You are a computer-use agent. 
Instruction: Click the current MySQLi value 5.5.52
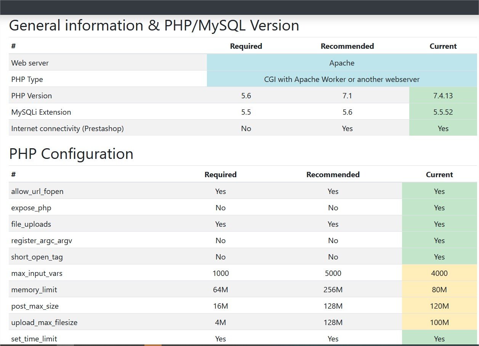443,112
